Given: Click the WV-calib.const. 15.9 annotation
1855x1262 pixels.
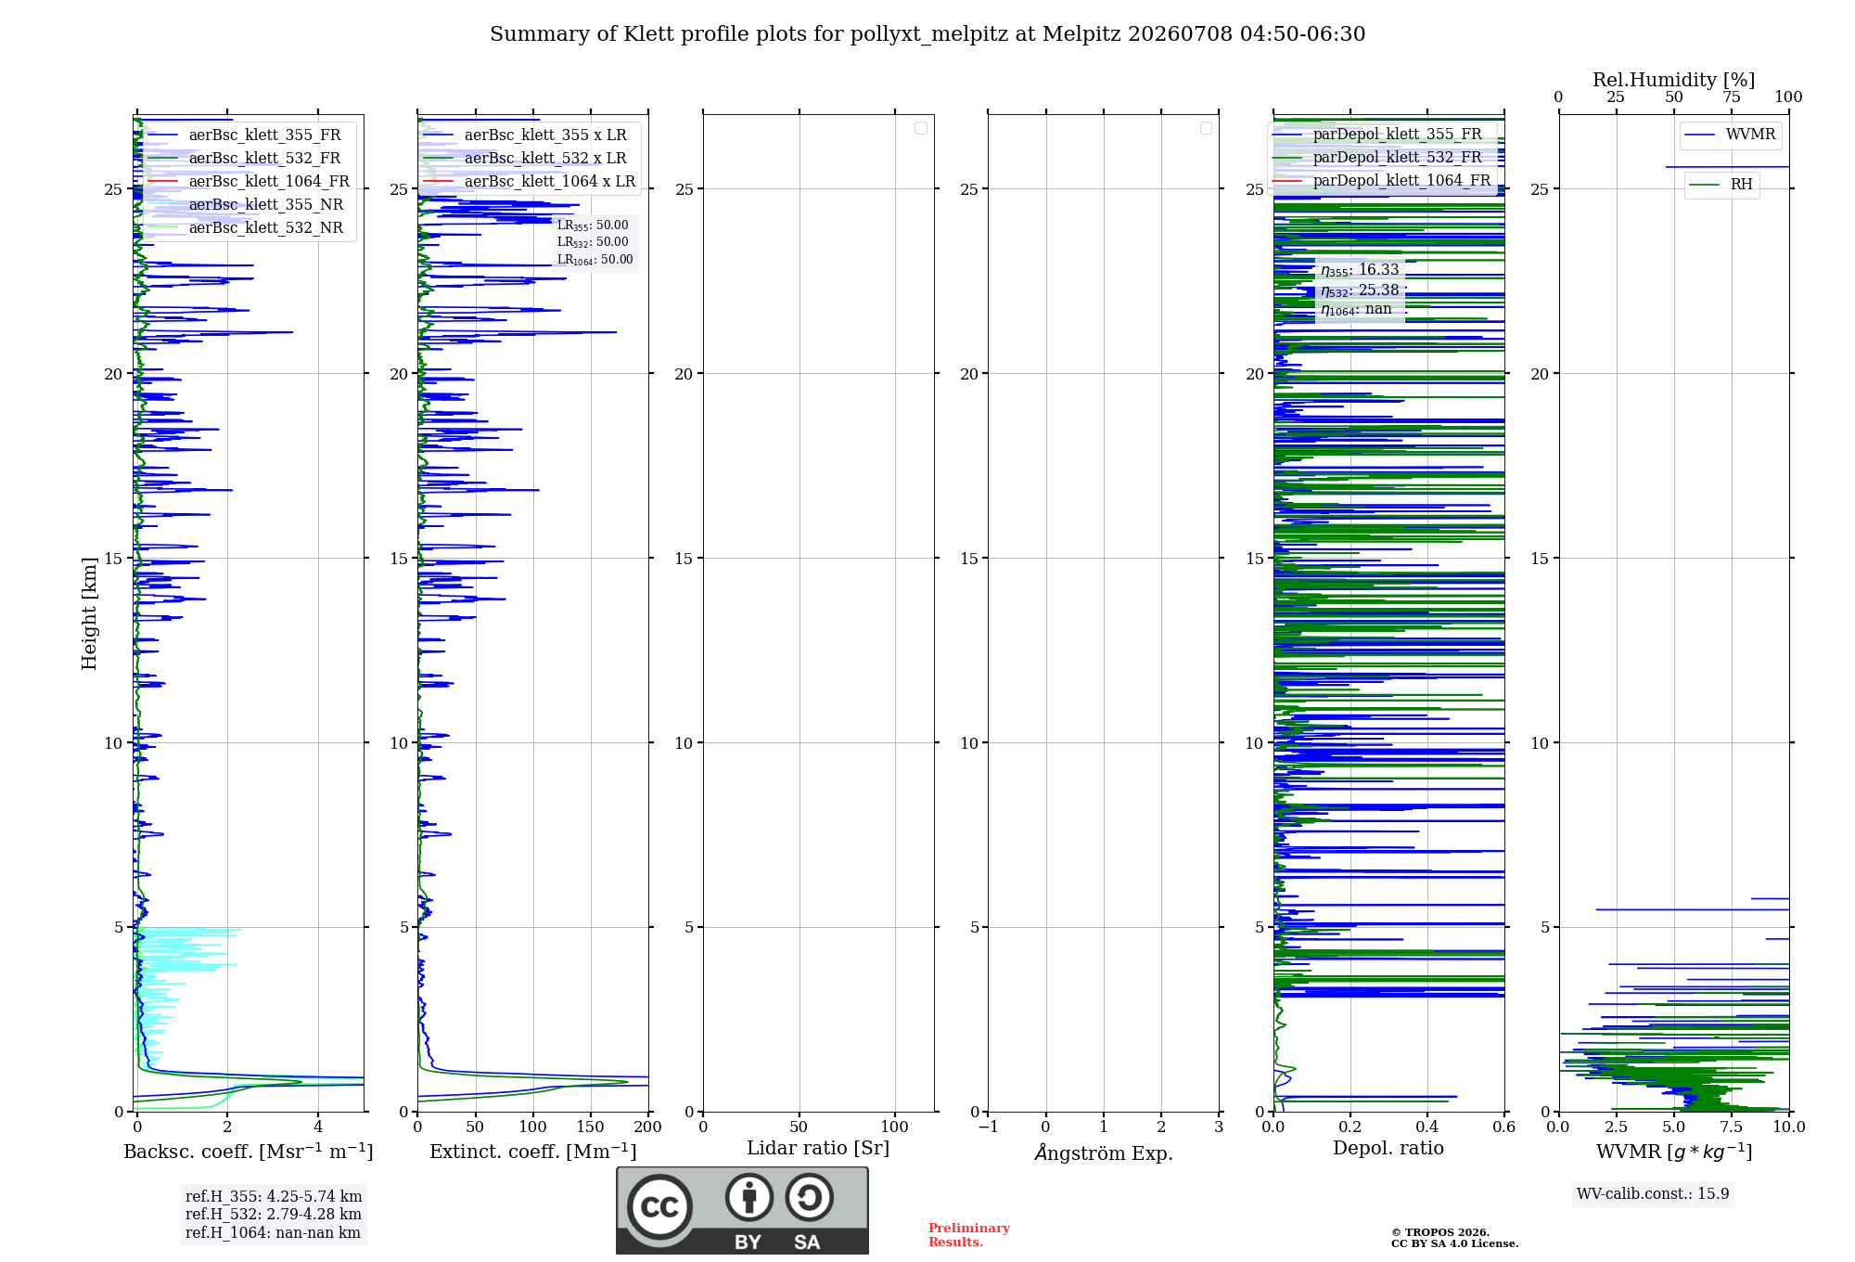Looking at the screenshot, I should point(1653,1193).
